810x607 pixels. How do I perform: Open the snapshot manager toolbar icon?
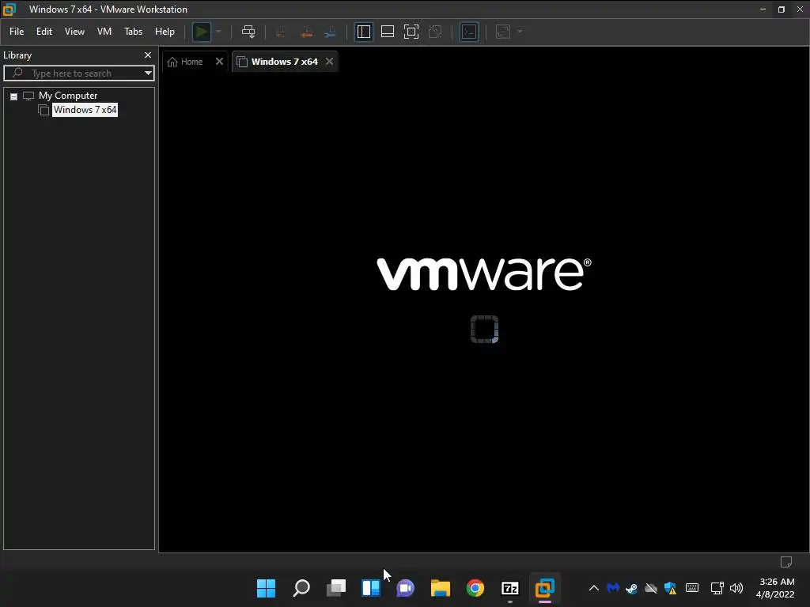[x=331, y=32]
